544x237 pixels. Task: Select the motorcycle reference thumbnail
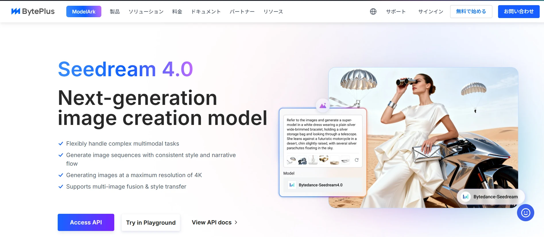(302, 160)
